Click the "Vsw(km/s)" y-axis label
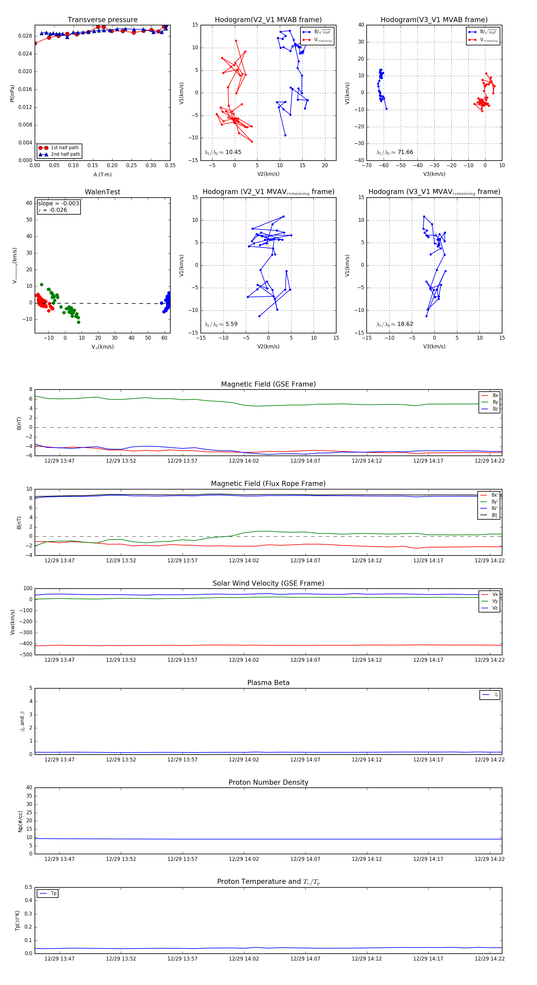 click(12, 622)
